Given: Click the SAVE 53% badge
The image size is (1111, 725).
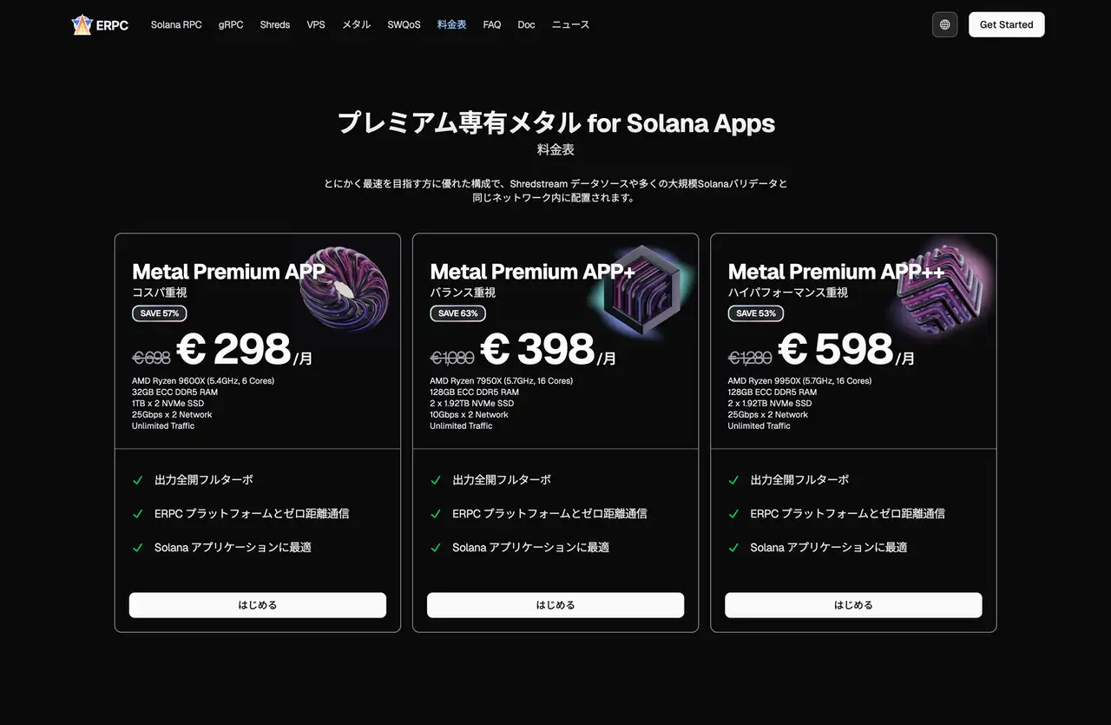Looking at the screenshot, I should tap(756, 313).
